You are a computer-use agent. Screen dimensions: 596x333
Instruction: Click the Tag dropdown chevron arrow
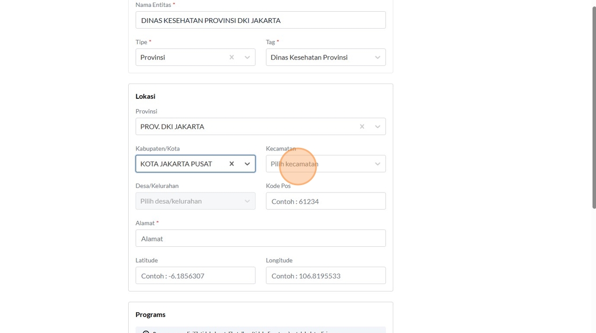tap(378, 57)
